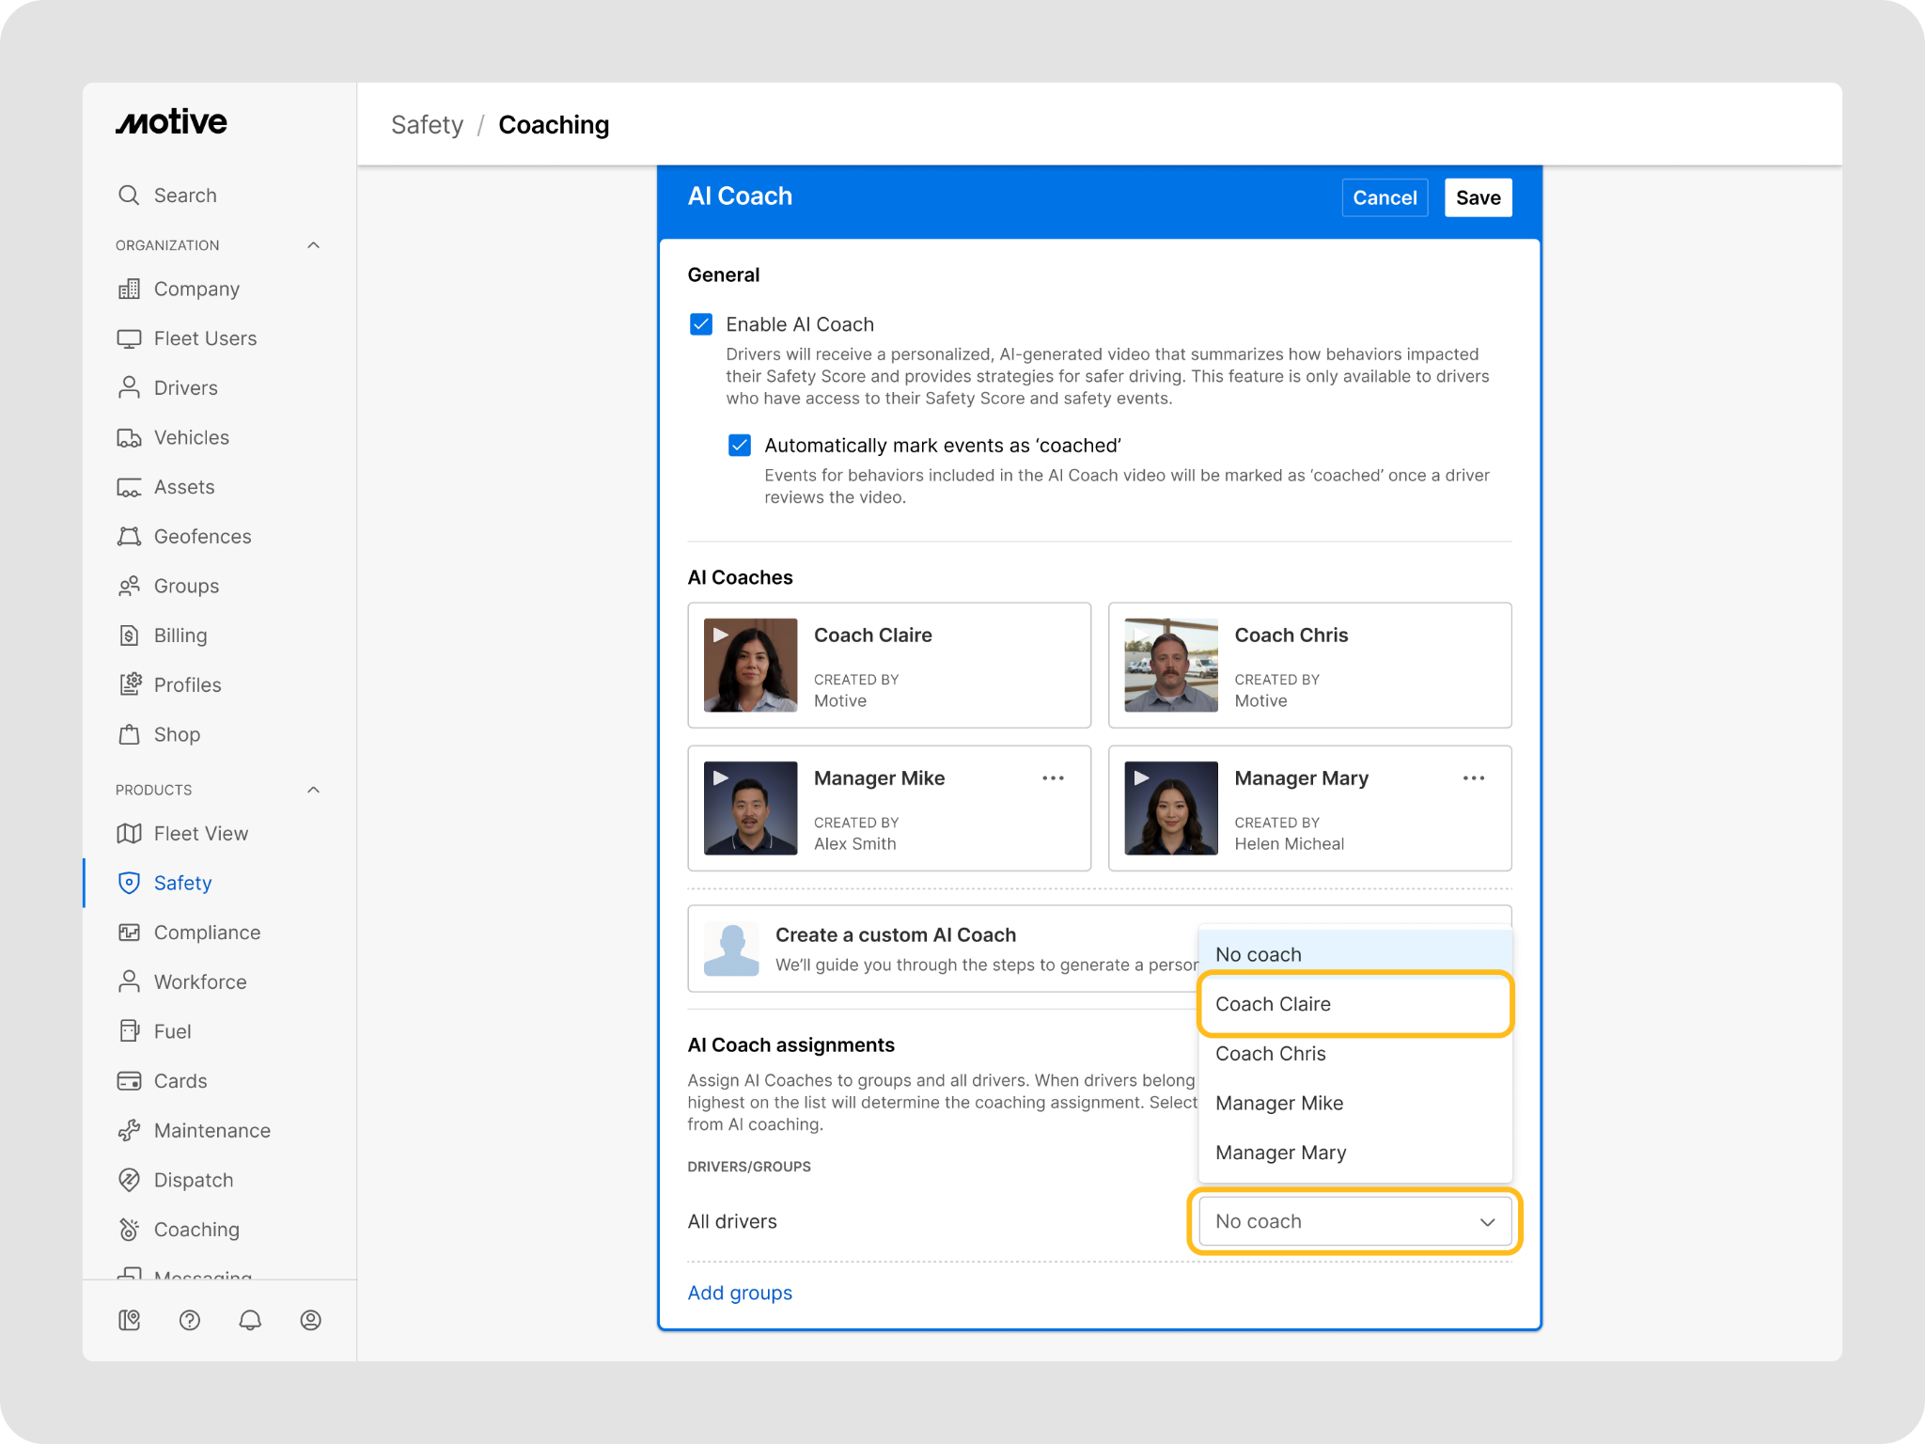
Task: Play Manager Mike preview video
Action: (x=721, y=778)
